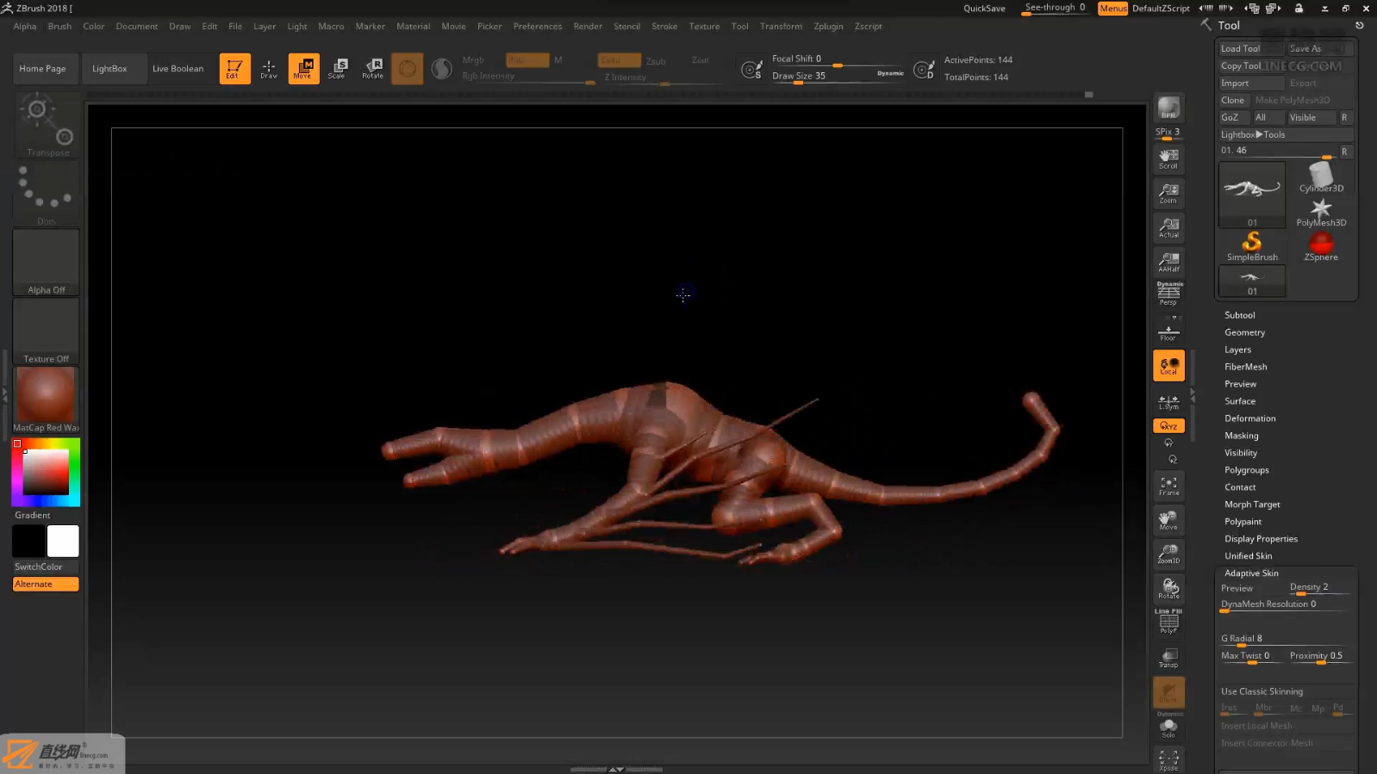Image resolution: width=1377 pixels, height=774 pixels.
Task: Open the Zplugin menu
Action: (828, 26)
